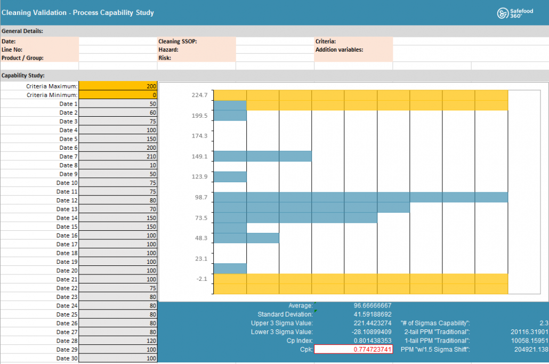This screenshot has width=549, height=364.
Task: Select the Criteria Minimum value cell
Action: click(118, 95)
